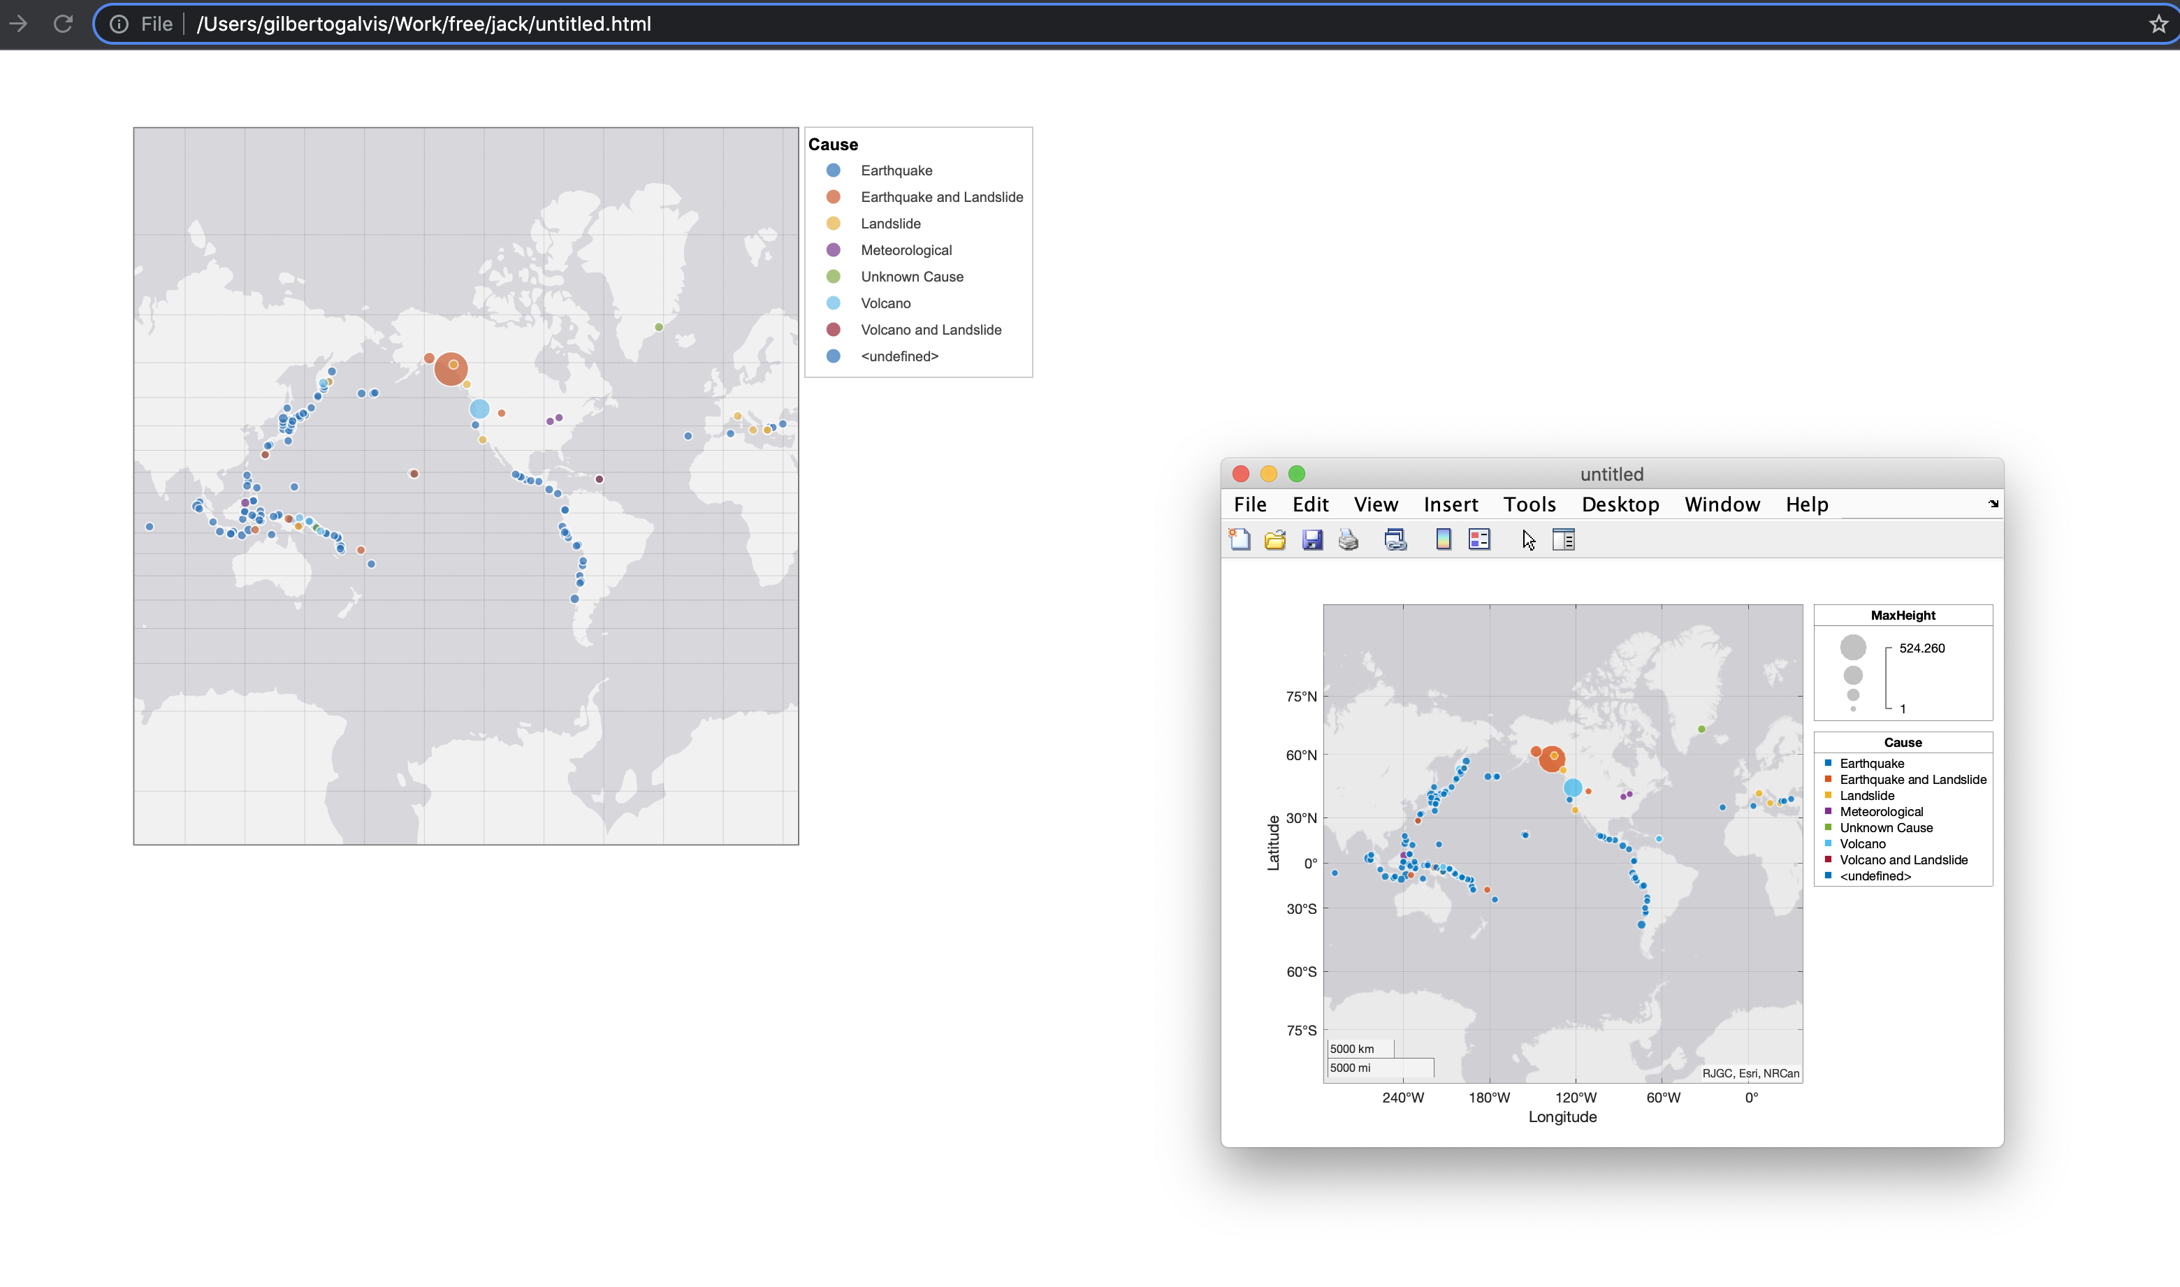Screen dimensions: 2180x1287
Task: Click the Open File folder icon
Action: point(1274,539)
